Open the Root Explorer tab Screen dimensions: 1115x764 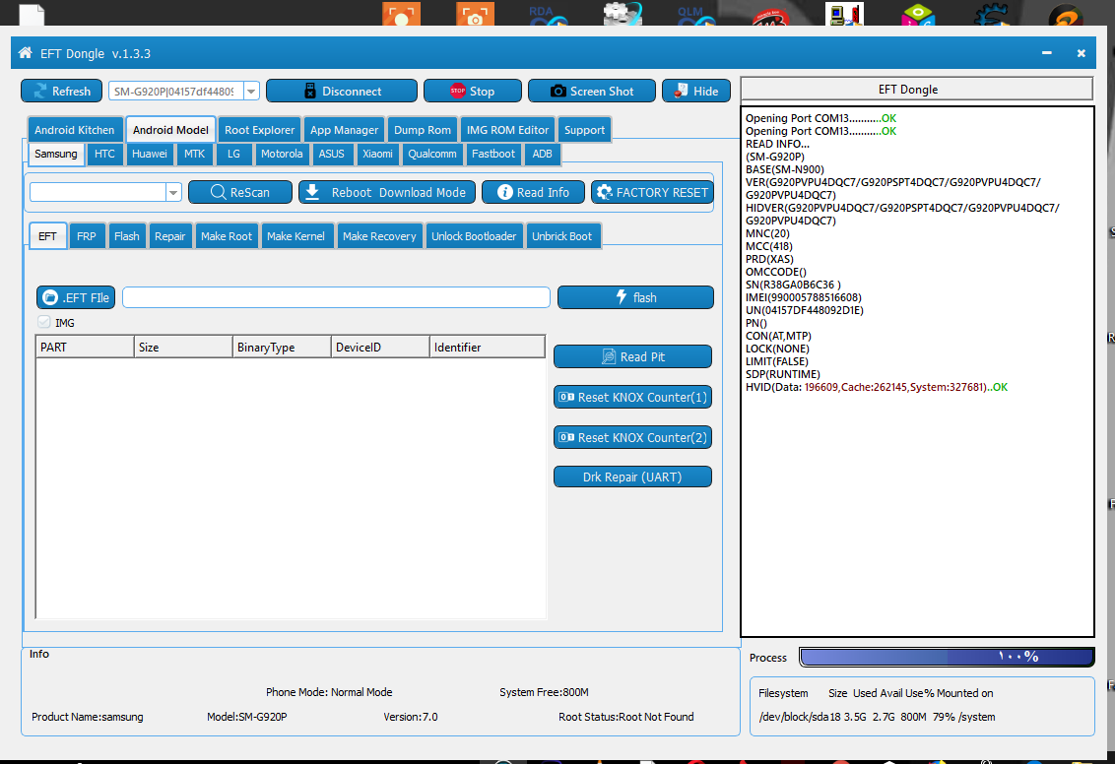coord(260,130)
